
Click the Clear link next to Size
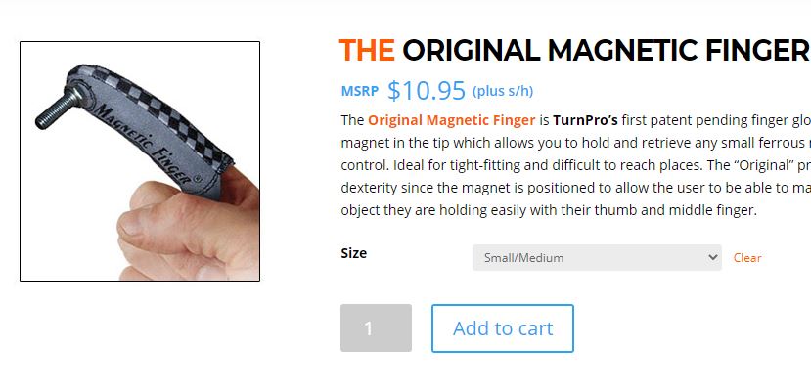[746, 258]
